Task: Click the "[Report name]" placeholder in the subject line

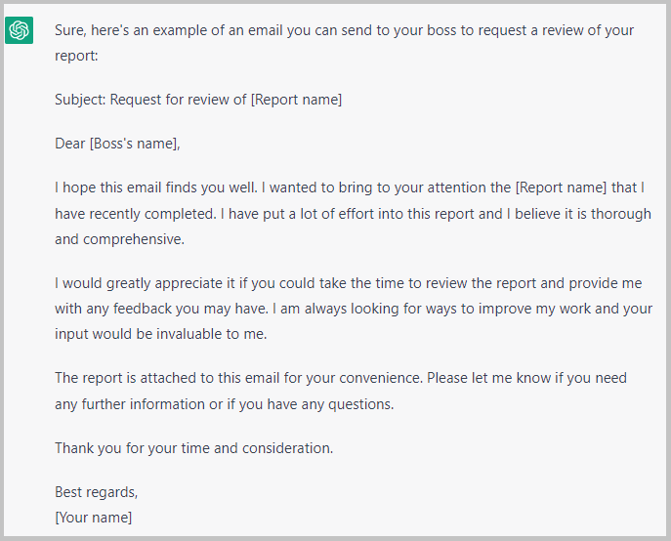Action: (296, 100)
